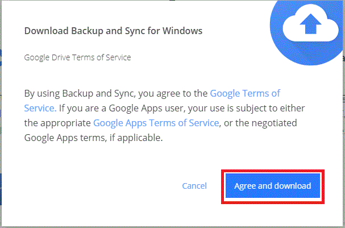345x228 pixels.
Task: Click the word "Service." in the link's second line
Action: tap(40, 108)
